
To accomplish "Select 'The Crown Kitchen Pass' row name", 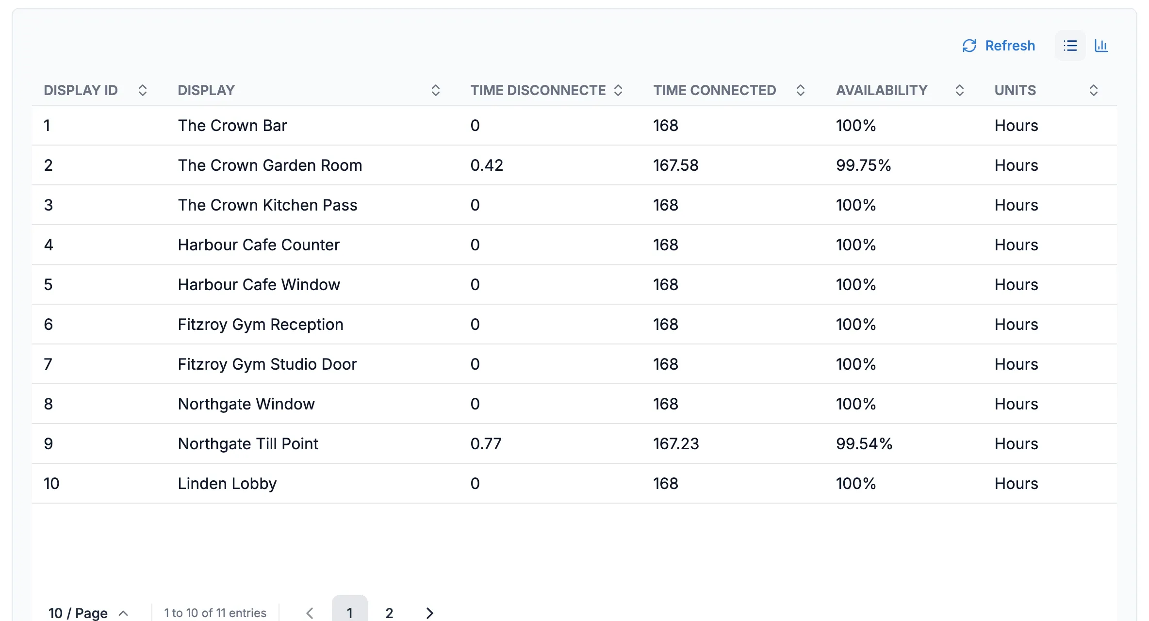I will point(267,205).
